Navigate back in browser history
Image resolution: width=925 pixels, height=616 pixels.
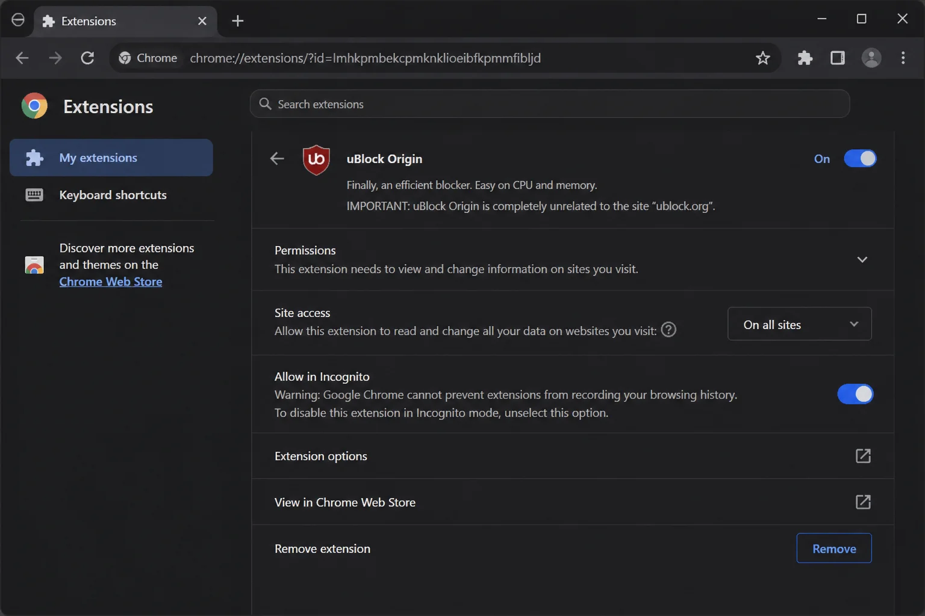click(22, 58)
